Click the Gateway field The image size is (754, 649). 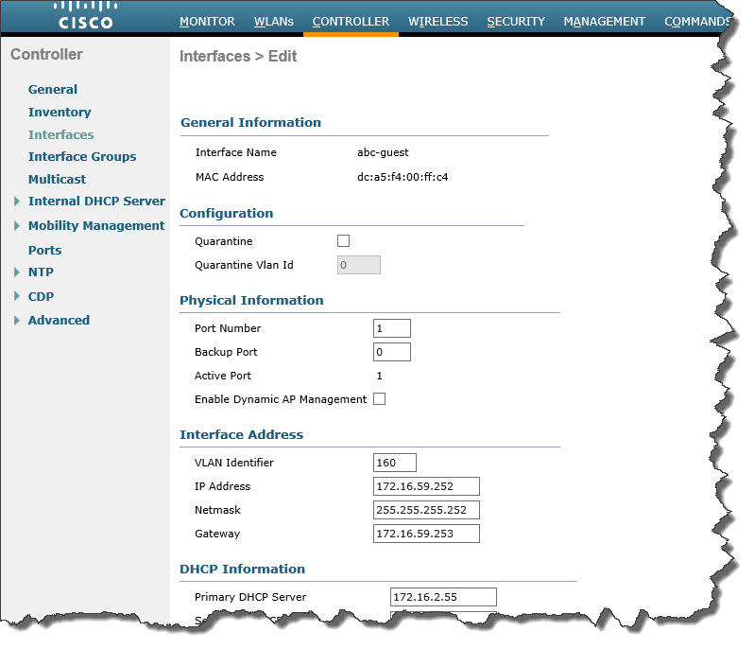pyautogui.click(x=426, y=534)
